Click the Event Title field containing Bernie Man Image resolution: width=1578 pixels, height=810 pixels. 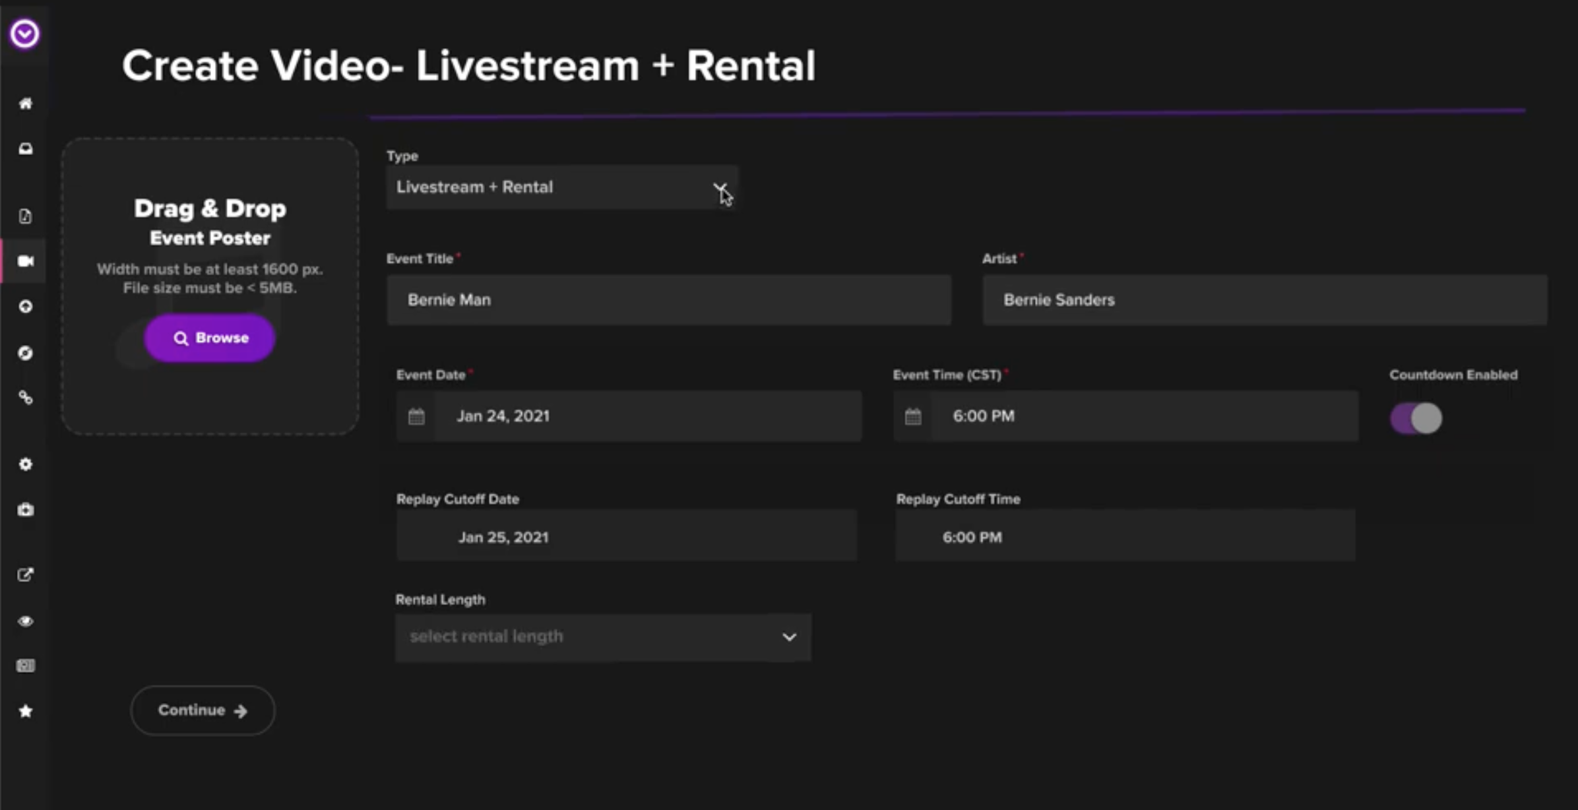tap(668, 300)
